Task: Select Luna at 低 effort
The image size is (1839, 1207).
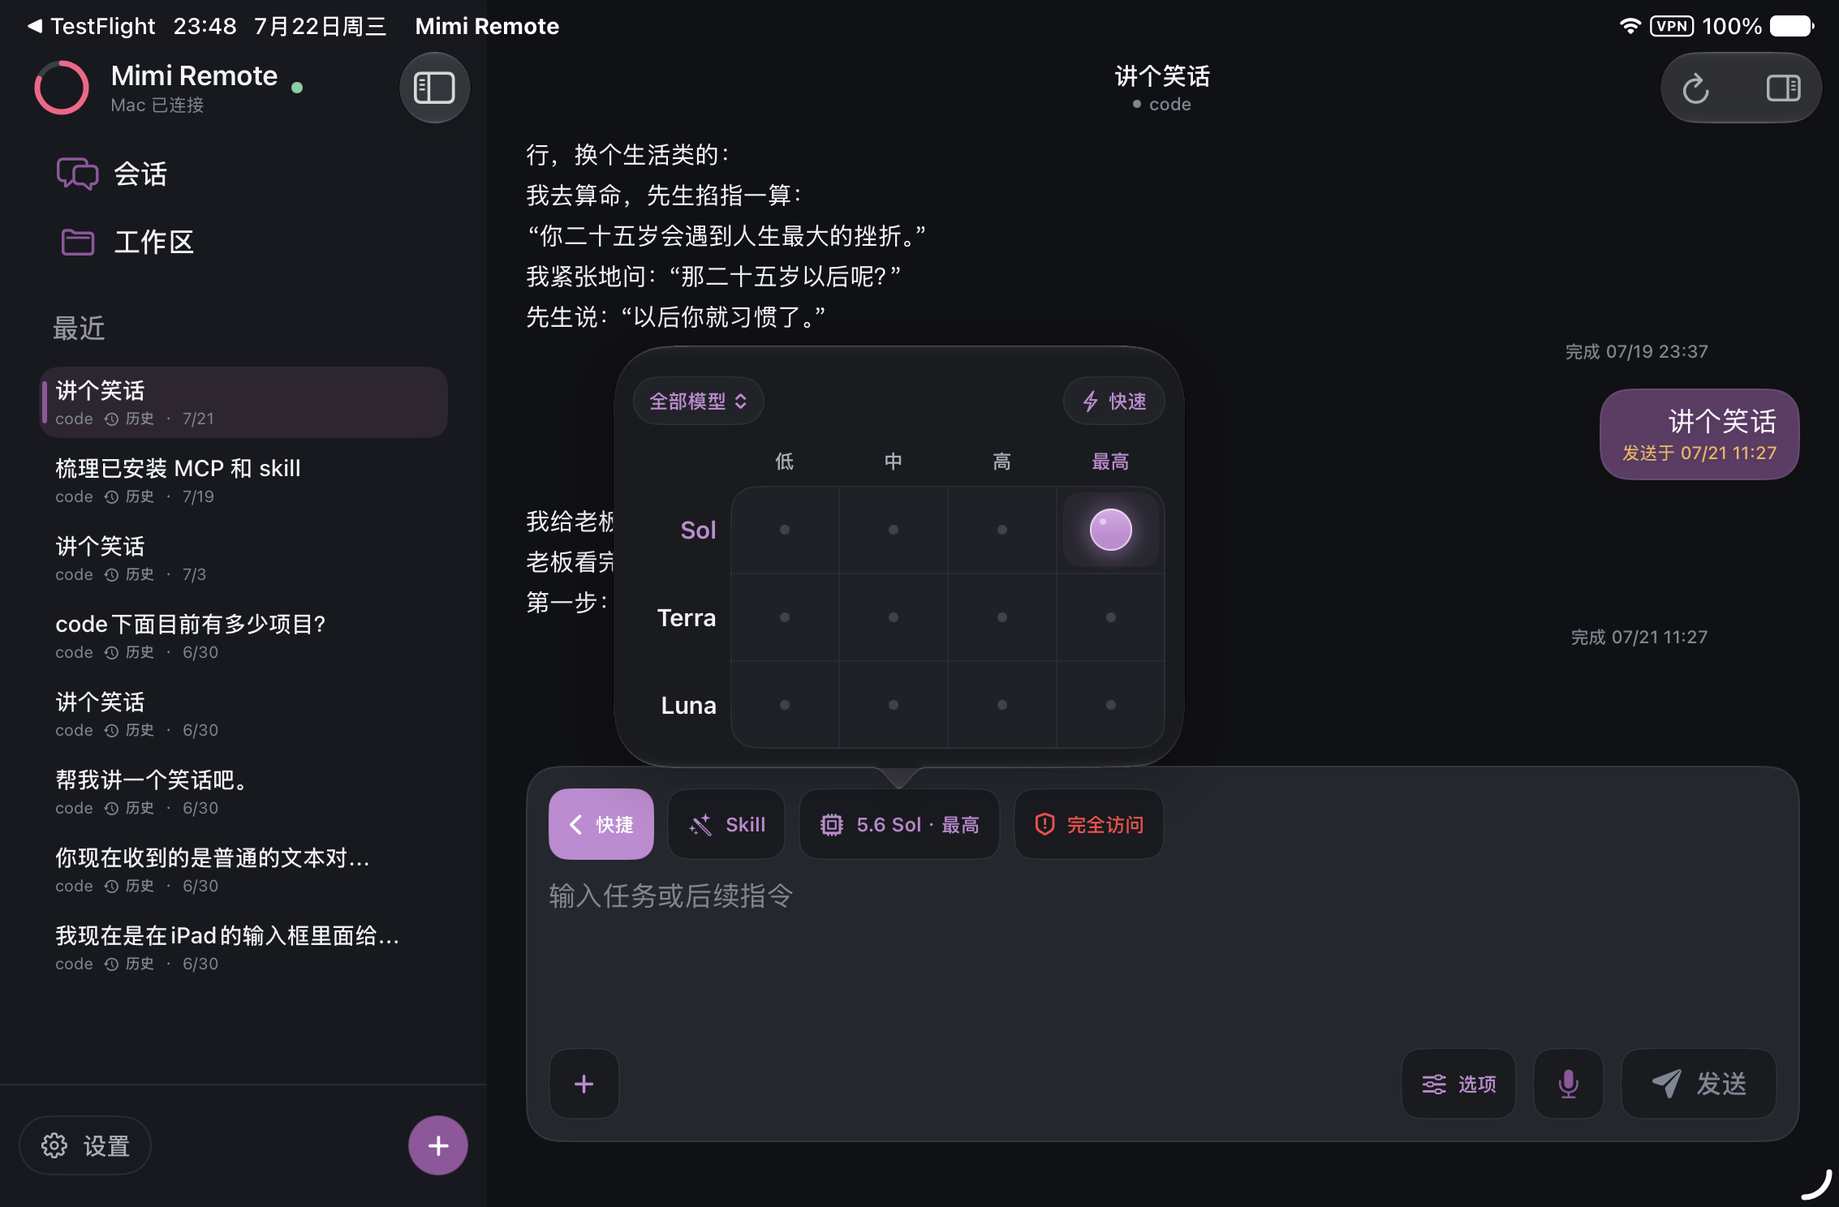Action: click(785, 705)
